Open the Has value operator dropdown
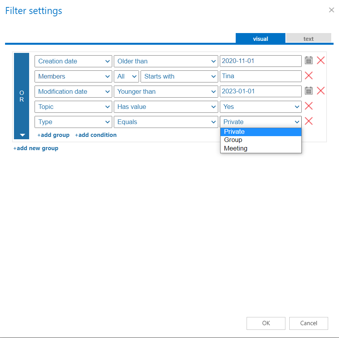The width and height of the screenshot is (339, 338). 165,107
